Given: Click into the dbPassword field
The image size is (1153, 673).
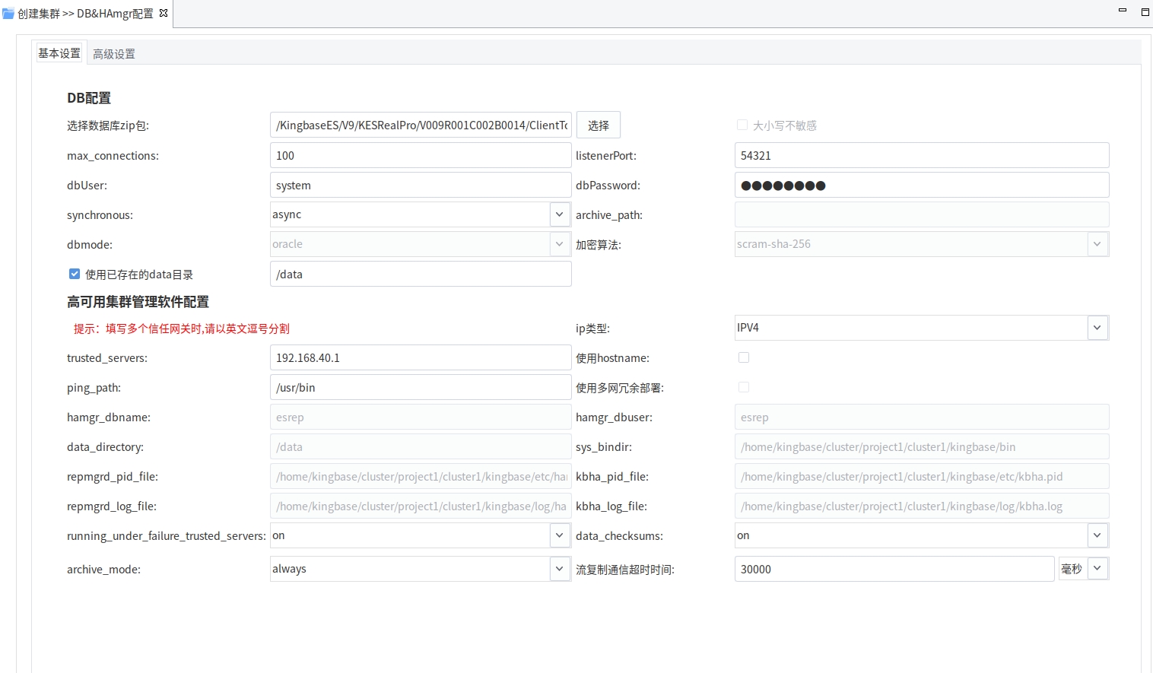Looking at the screenshot, I should click(921, 185).
